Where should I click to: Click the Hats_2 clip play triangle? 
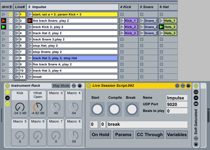pos(162,27)
